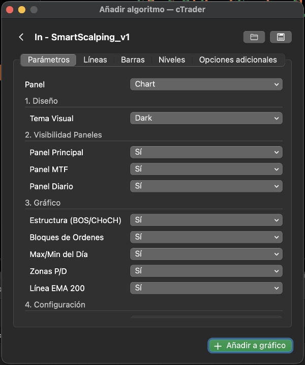Click the Panel MTF label
Image resolution: width=305 pixels, height=365 pixels.
point(49,170)
